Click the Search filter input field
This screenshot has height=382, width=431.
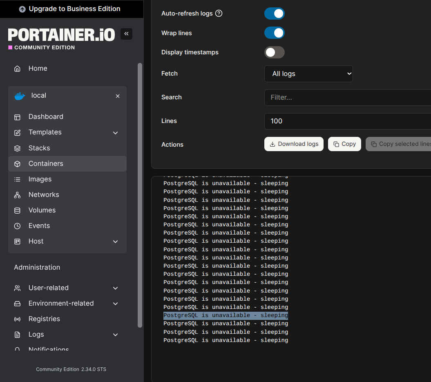347,98
